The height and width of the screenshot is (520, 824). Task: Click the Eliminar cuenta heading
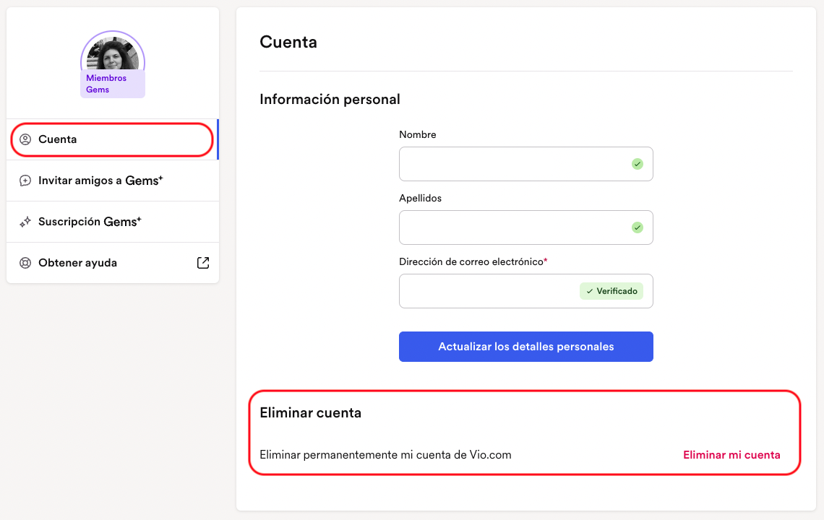311,413
